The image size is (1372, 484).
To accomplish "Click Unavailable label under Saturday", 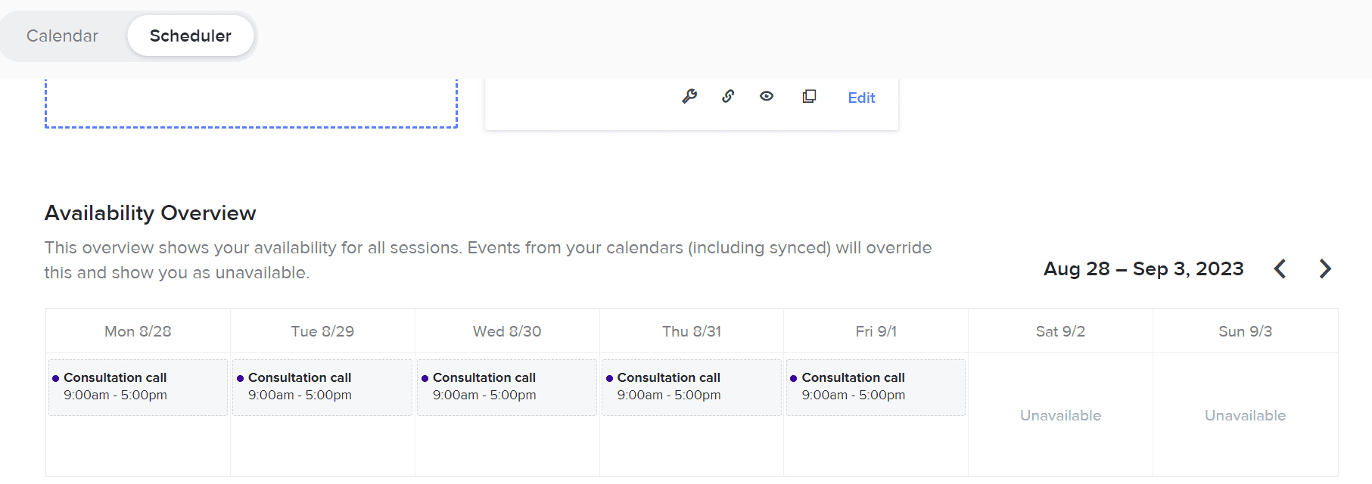I will click(1060, 415).
